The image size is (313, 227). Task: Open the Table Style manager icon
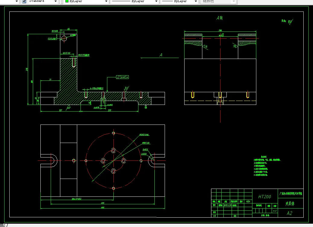click(x=24, y=2)
